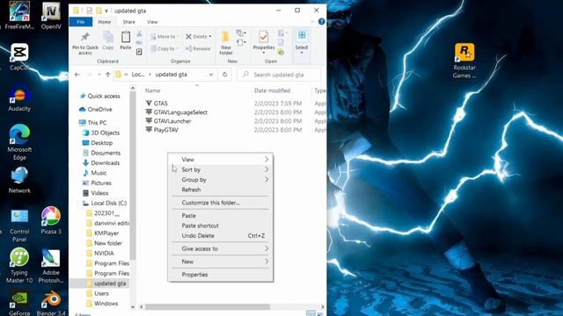Click the refresh icon beside address bar
The width and height of the screenshot is (563, 316).
coord(225,75)
